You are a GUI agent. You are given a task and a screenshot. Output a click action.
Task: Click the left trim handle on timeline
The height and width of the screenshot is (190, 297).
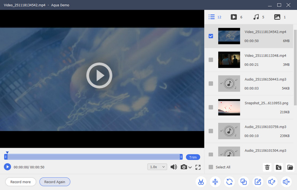coord(6,157)
